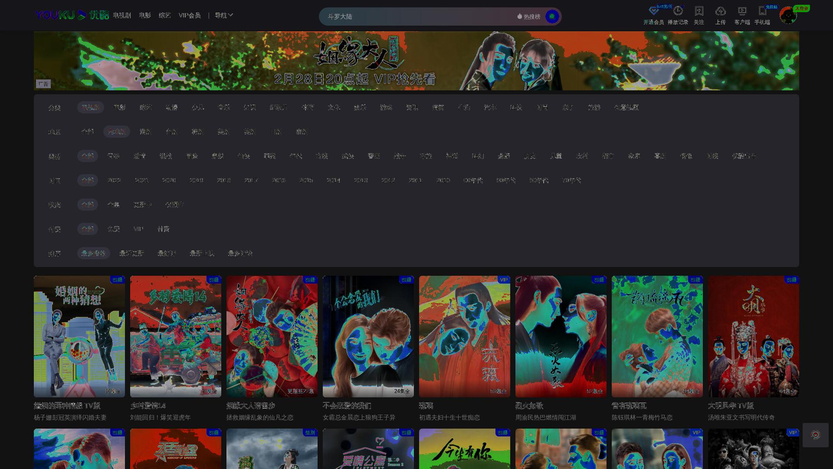Select the 70年代 decade filter
833x469 pixels.
point(571,180)
